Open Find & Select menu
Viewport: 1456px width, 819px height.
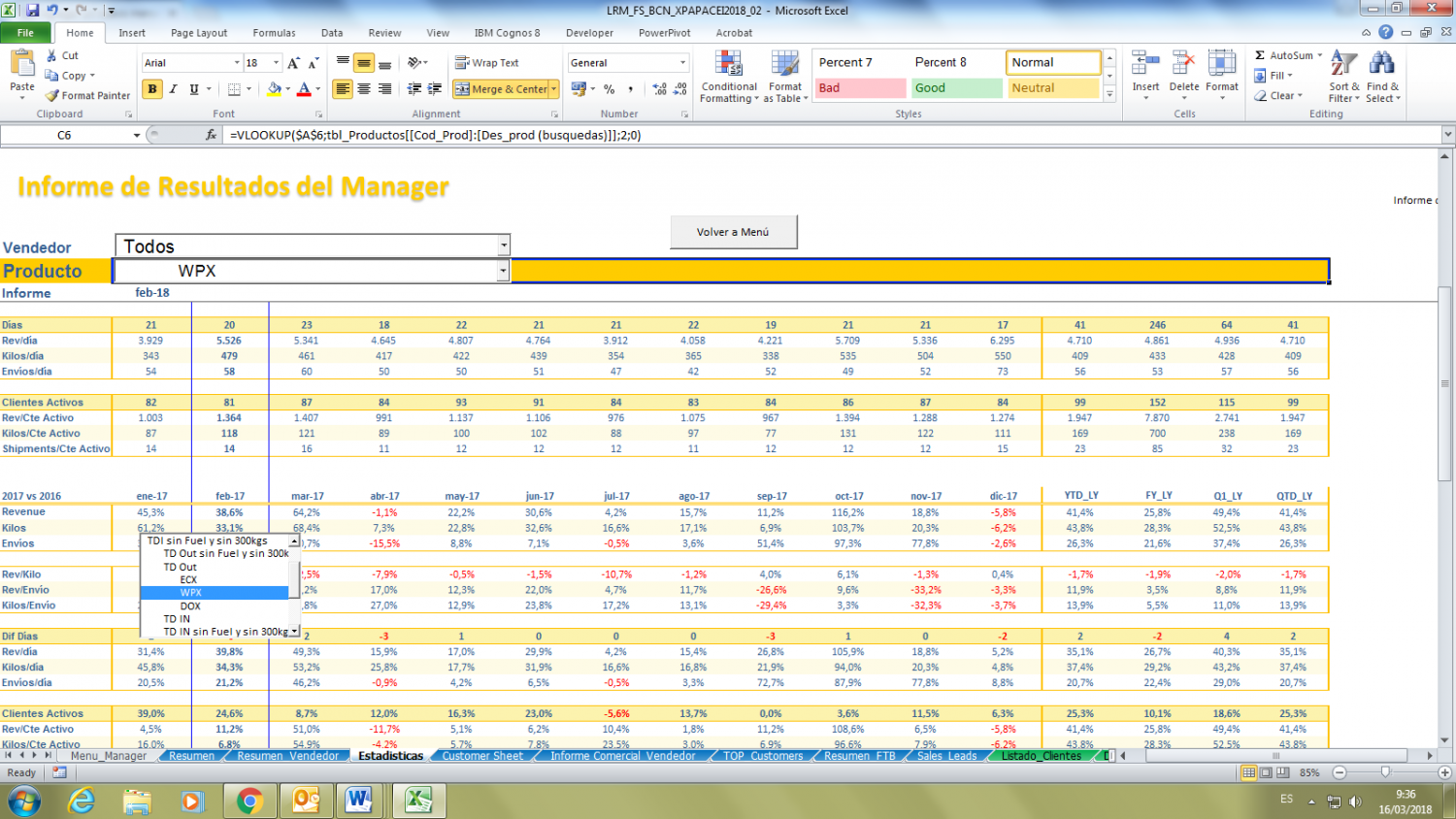1382,76
